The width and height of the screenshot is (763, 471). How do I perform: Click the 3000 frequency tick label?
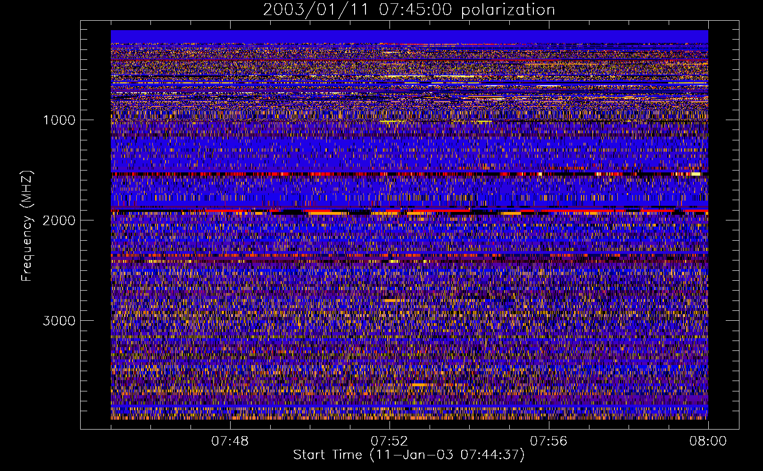(x=59, y=321)
